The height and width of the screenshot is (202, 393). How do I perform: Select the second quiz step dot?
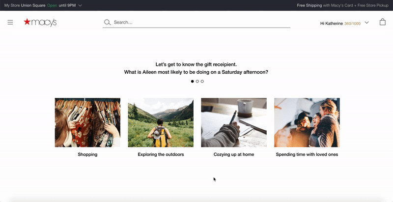(x=197, y=81)
